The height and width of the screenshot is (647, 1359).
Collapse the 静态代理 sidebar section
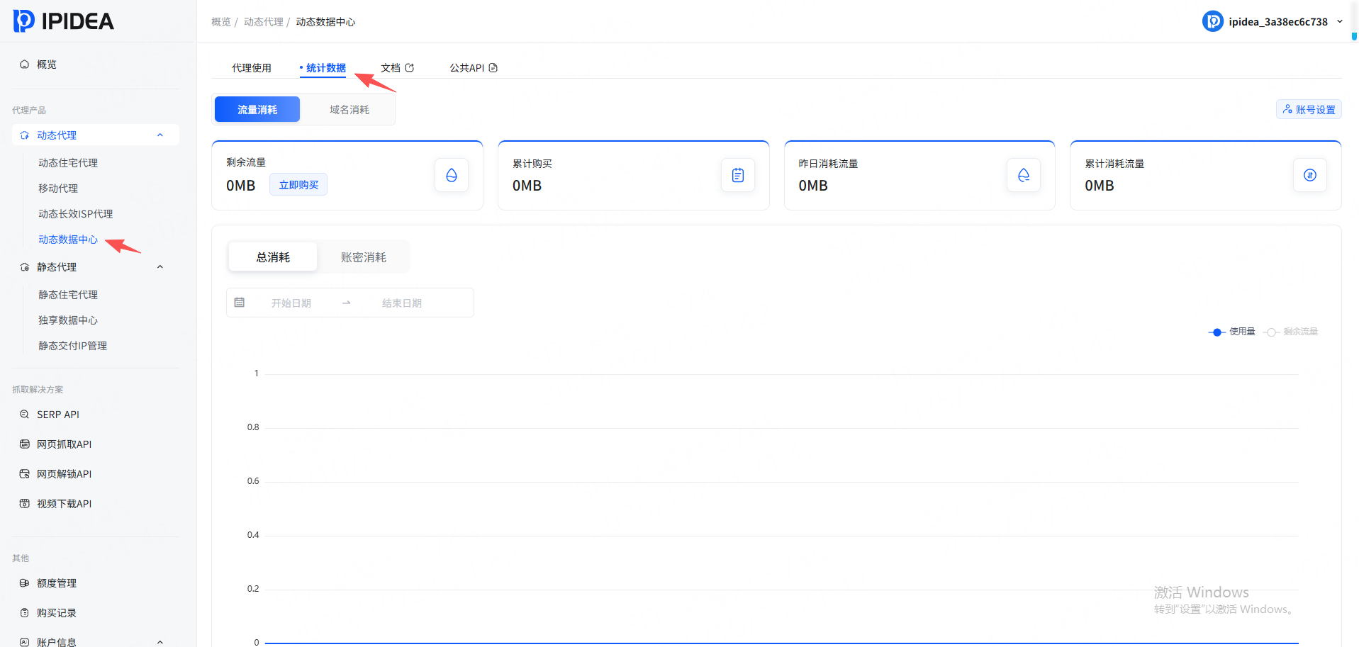(x=160, y=267)
